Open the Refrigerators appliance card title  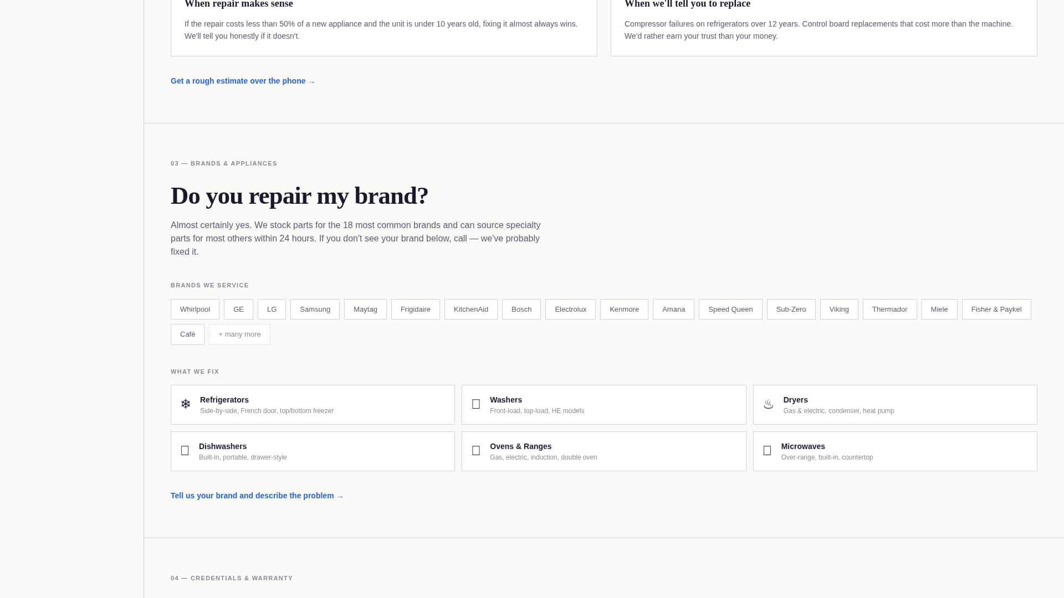click(x=224, y=400)
